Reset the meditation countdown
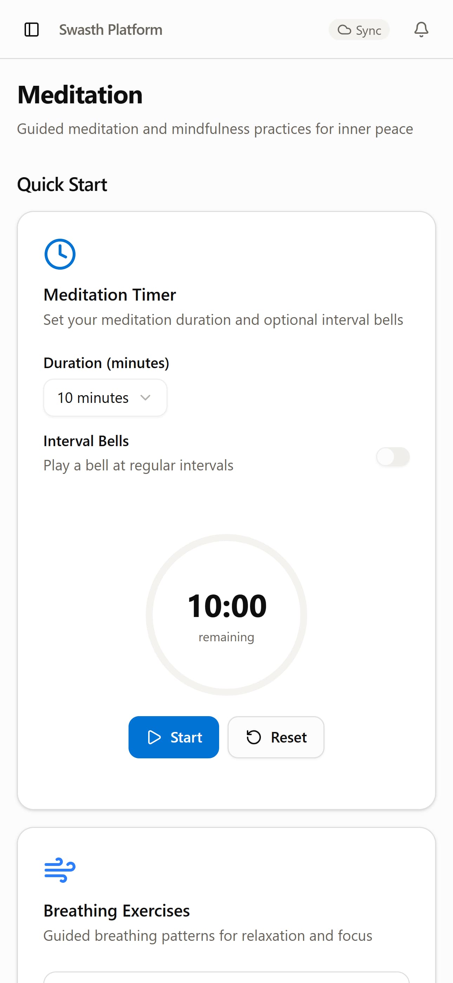Screen dimensions: 453x983 coord(276,737)
